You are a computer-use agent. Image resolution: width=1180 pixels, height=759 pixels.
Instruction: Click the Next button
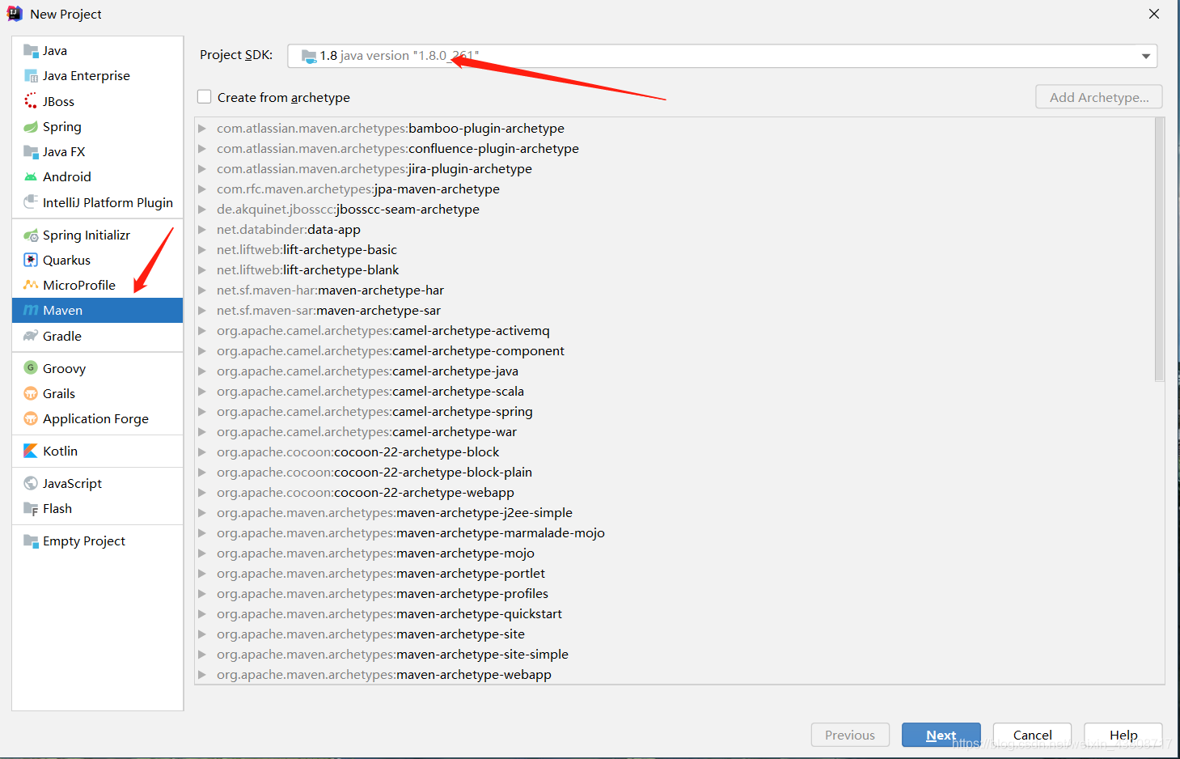[x=941, y=735]
